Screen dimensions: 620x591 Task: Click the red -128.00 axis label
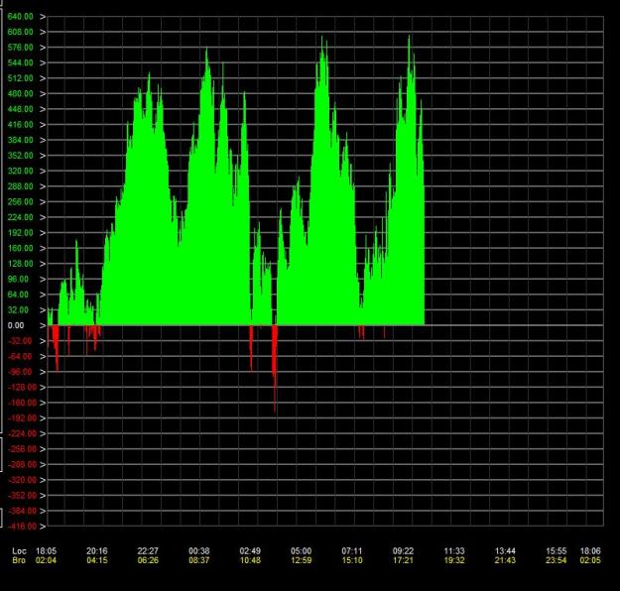click(x=22, y=387)
